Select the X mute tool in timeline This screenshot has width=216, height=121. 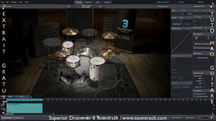[2, 109]
